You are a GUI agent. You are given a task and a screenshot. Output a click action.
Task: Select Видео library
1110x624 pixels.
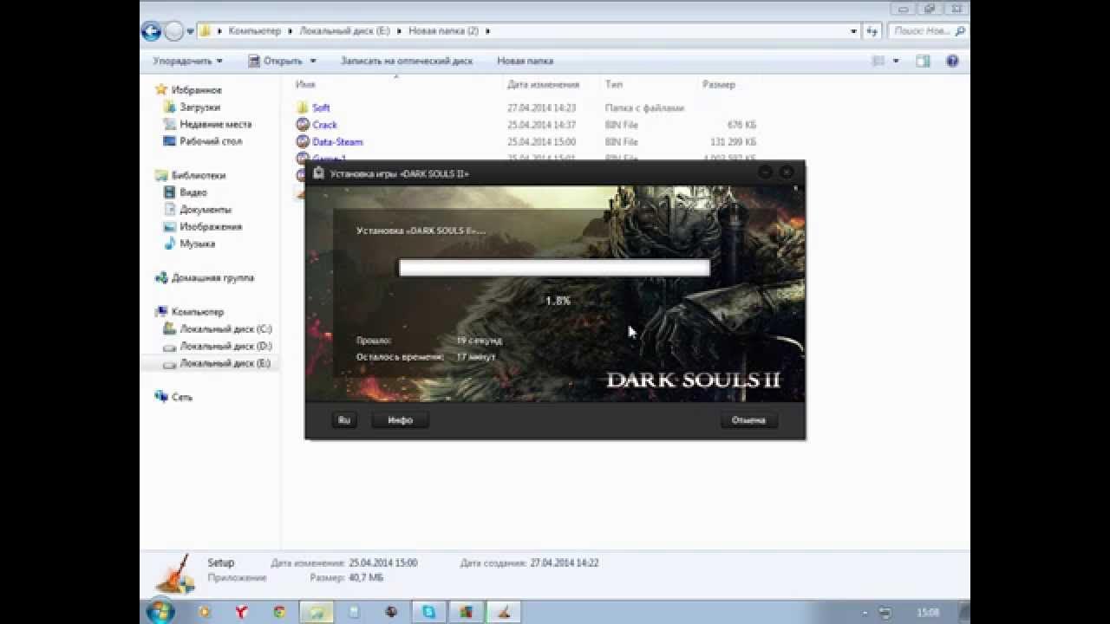184,192
